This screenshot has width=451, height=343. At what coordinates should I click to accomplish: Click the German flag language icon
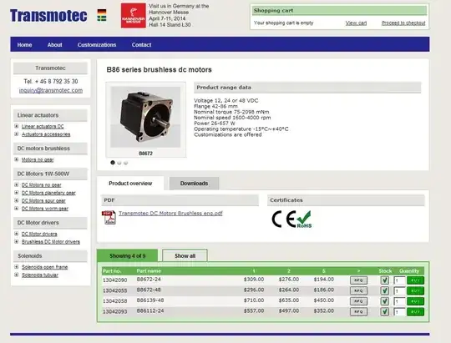coord(102,12)
